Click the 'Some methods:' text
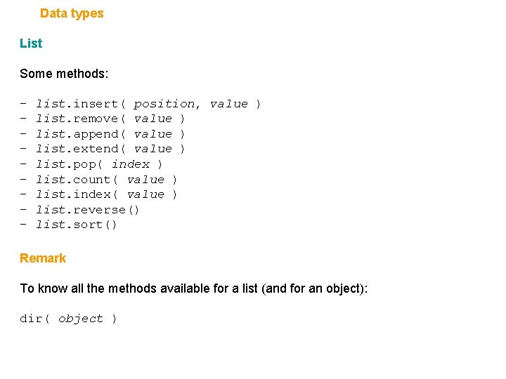 [64, 74]
